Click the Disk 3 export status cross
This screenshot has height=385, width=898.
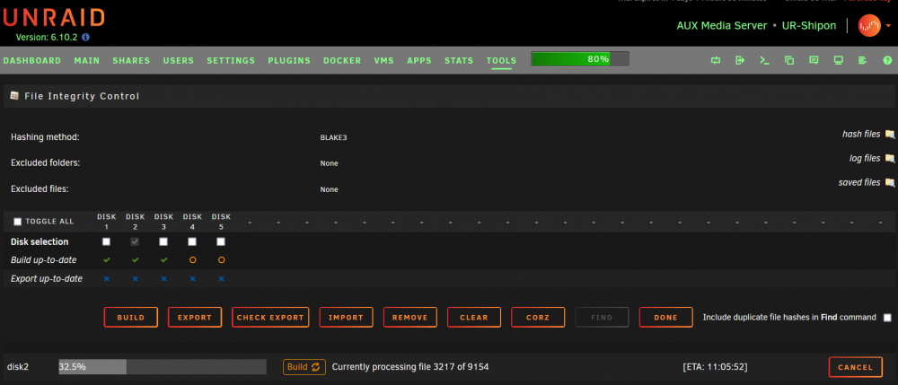(x=163, y=278)
